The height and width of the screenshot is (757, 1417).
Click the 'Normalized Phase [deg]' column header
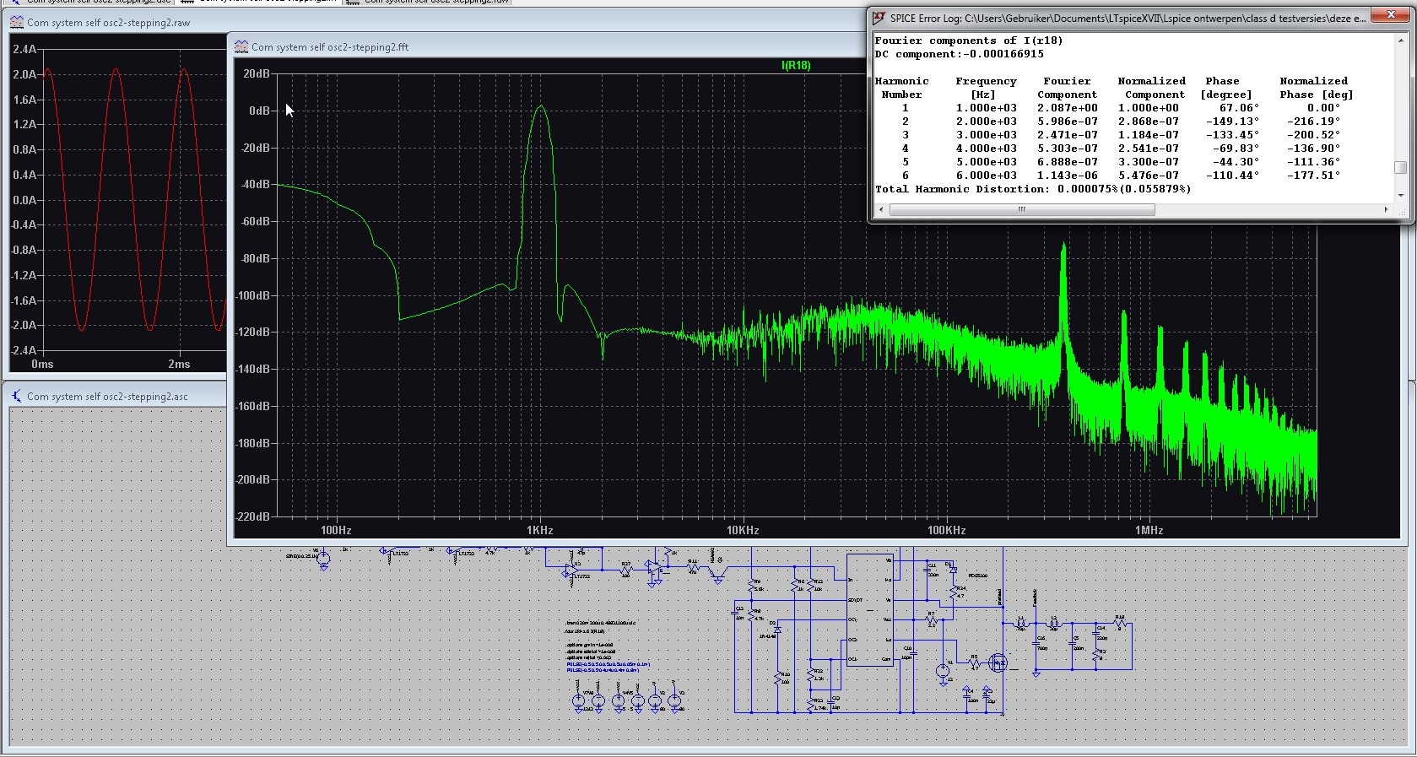[1316, 88]
